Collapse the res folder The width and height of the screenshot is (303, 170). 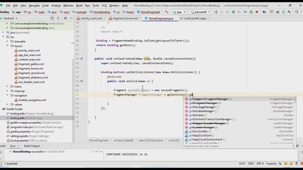(3, 37)
